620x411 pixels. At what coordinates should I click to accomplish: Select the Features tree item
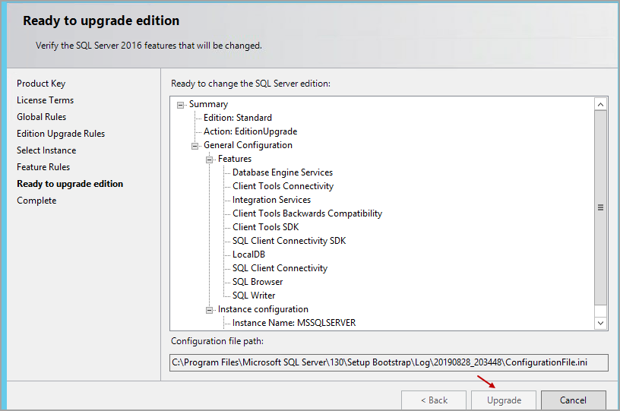click(235, 159)
